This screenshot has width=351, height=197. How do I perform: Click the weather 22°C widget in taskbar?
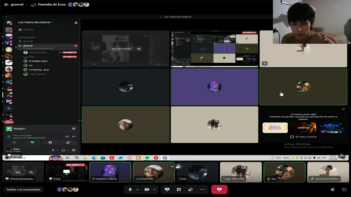pyautogui.click(x=280, y=158)
